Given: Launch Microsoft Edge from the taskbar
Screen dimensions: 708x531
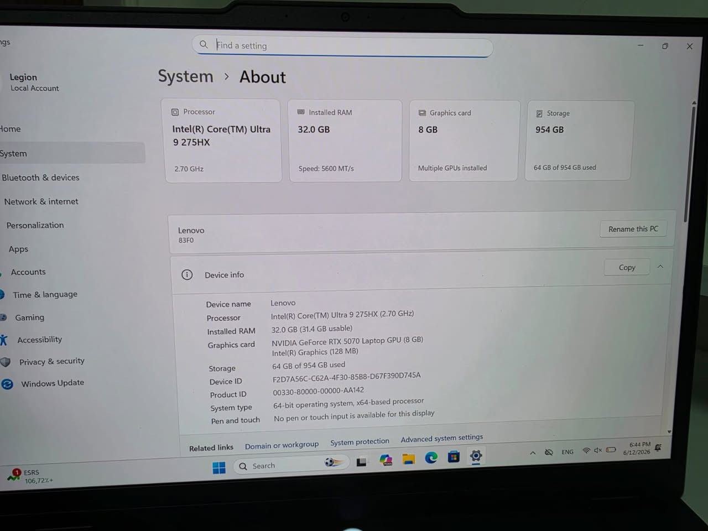Looking at the screenshot, I should click(431, 457).
